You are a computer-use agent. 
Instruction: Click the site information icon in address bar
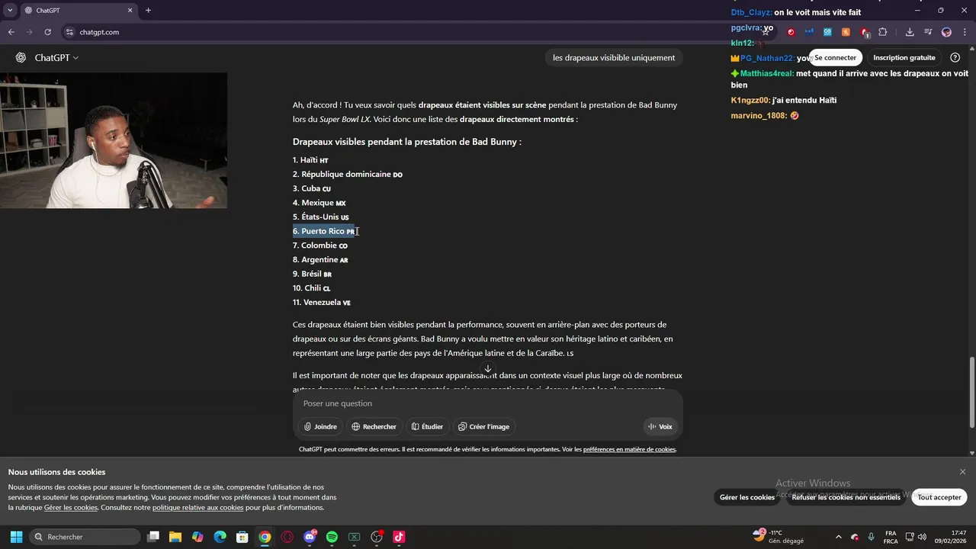click(69, 32)
